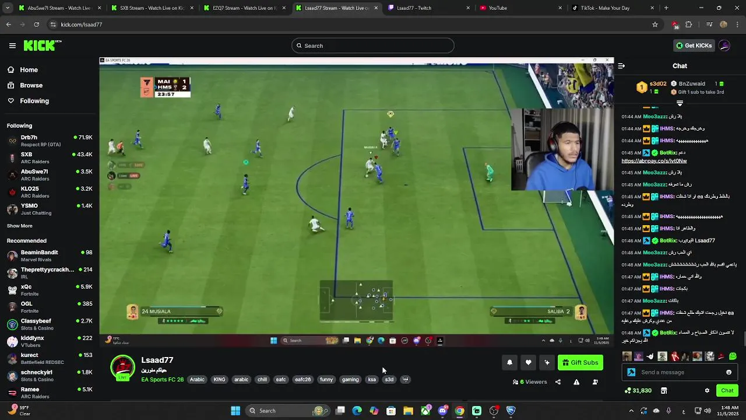Open the emoji picker smiley icon
Viewport: 746px width, 420px height.
(x=729, y=372)
